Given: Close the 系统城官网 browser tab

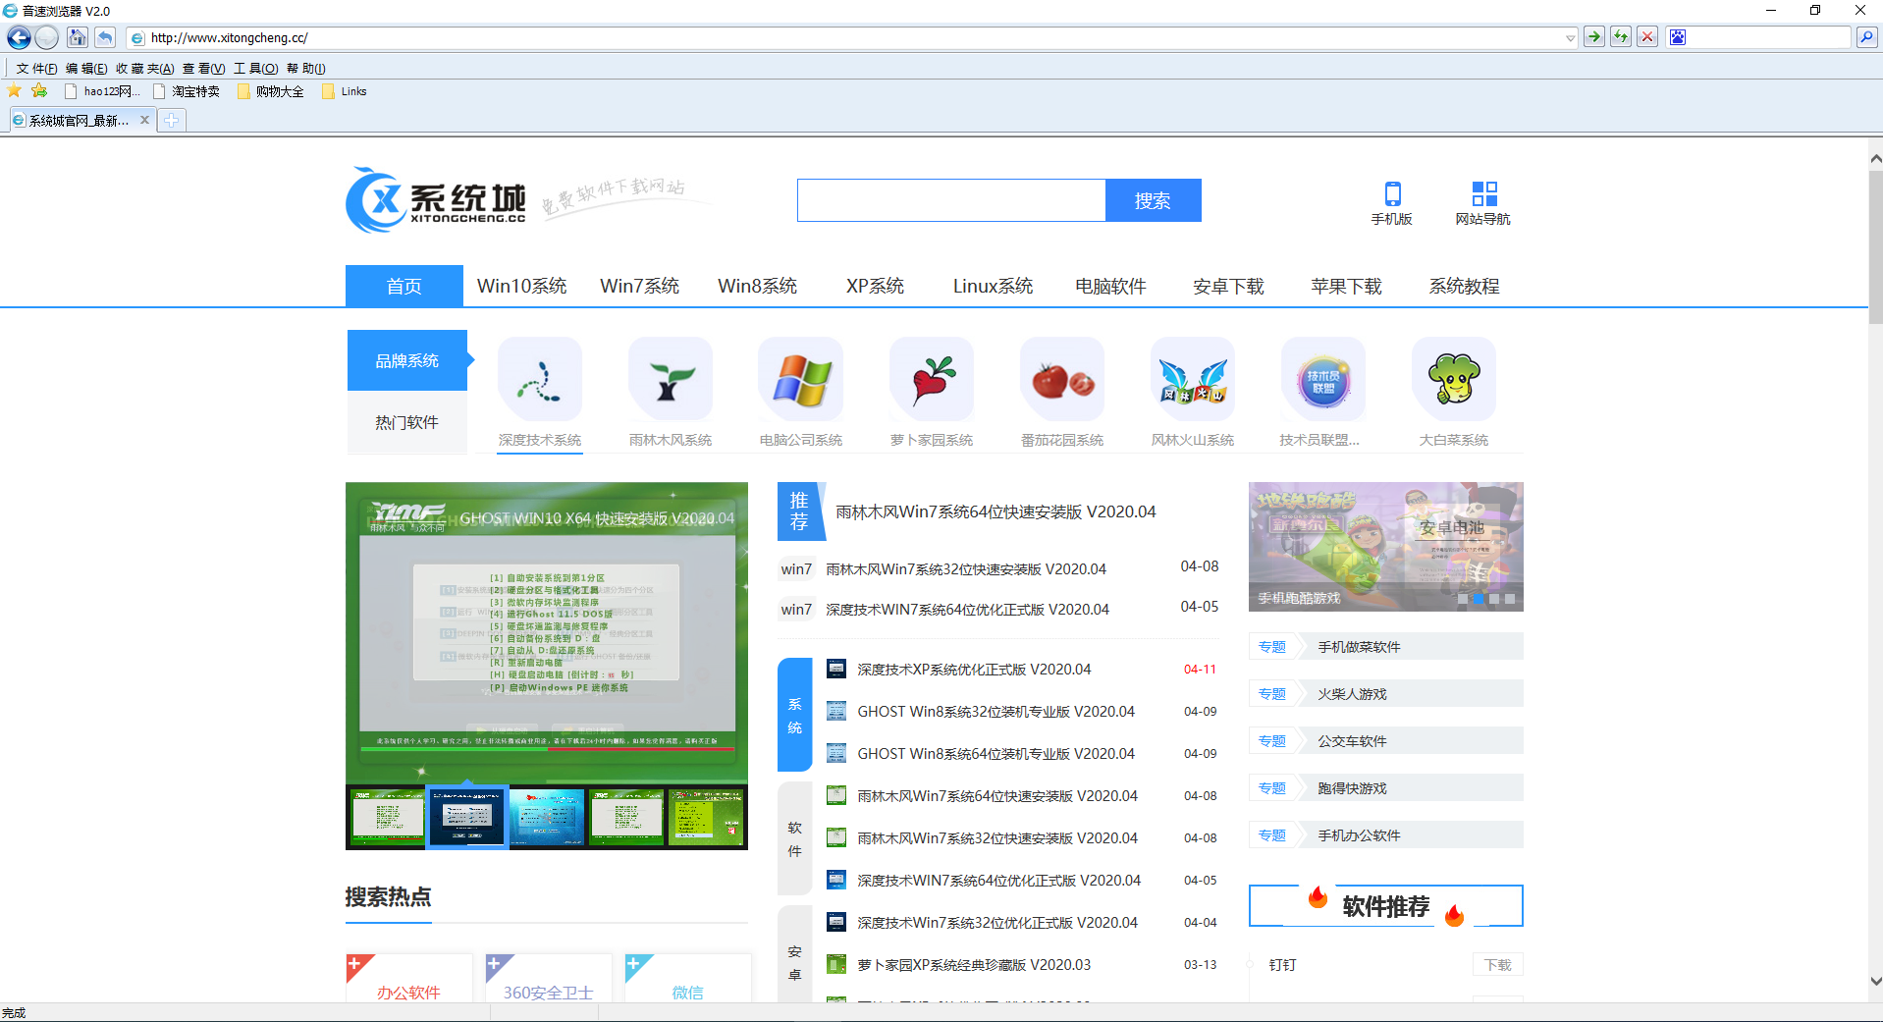Looking at the screenshot, I should 144,120.
